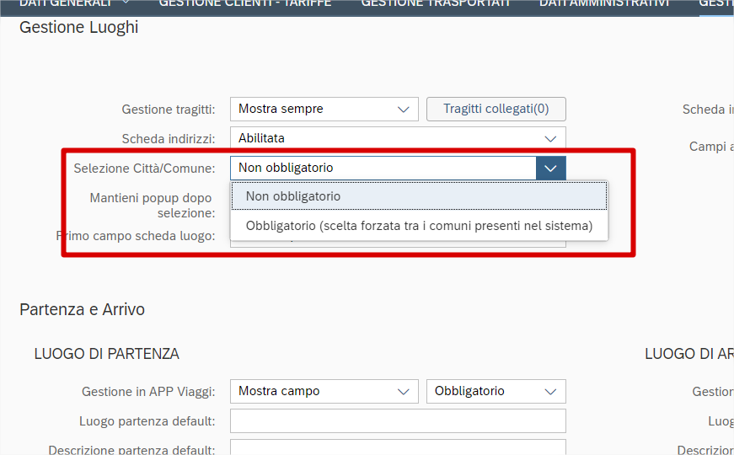This screenshot has width=734, height=455.
Task: Click the arrow icon on 'Mostra campo'
Action: 403,391
